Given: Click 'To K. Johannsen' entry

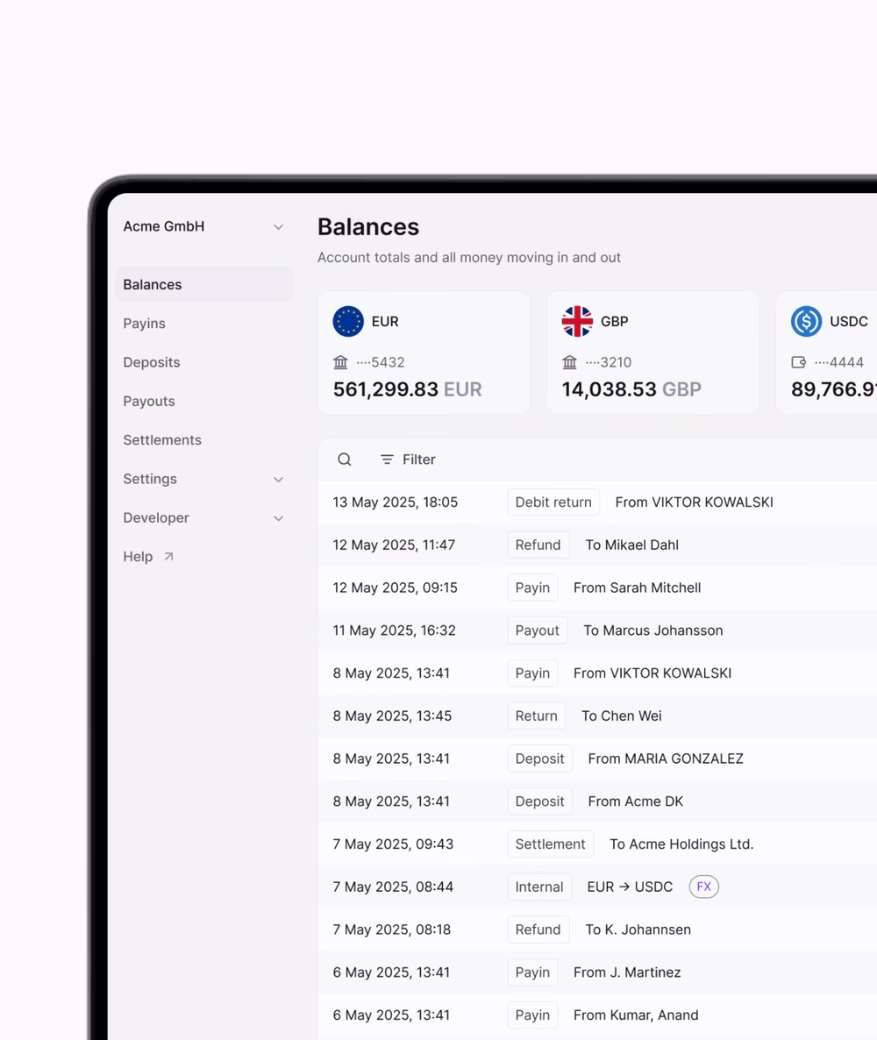Looking at the screenshot, I should tap(638, 930).
